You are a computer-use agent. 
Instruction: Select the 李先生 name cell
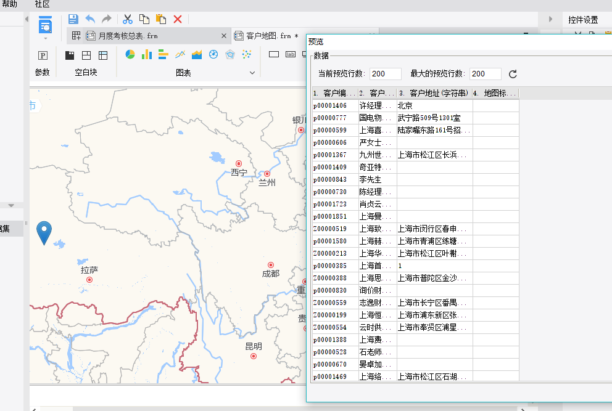point(378,179)
